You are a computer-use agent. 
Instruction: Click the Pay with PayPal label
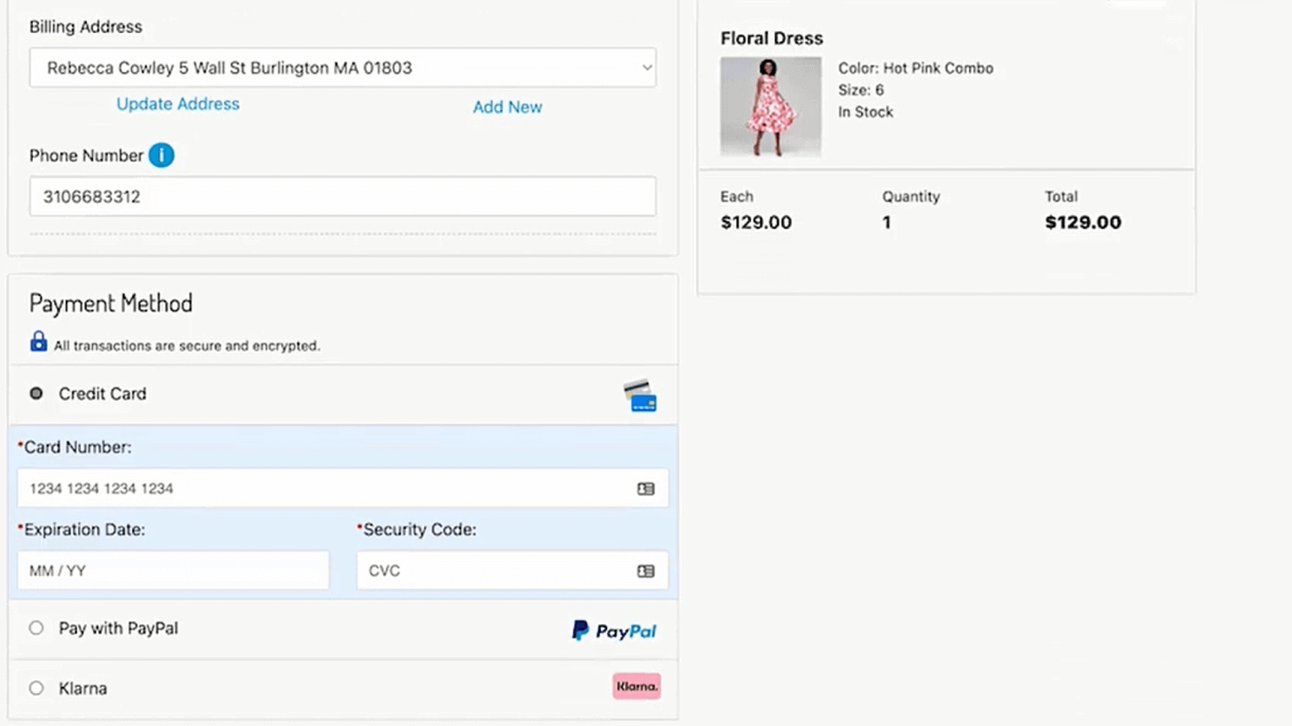click(x=118, y=628)
